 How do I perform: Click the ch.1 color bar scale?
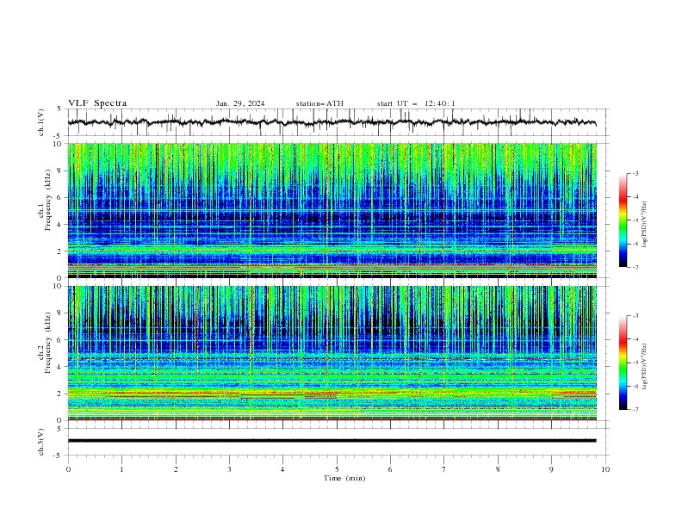coord(623,220)
